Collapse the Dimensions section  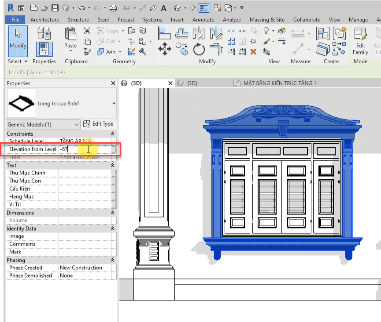[x=112, y=213]
